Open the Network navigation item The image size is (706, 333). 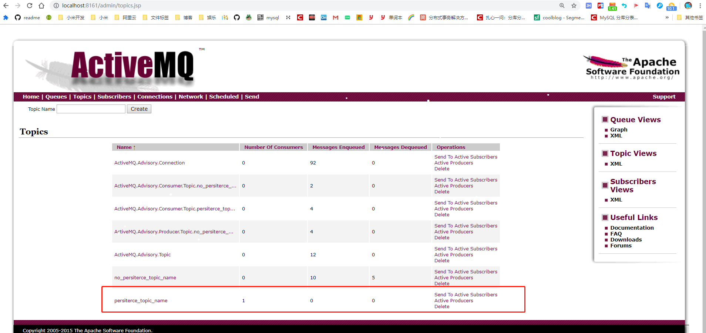(x=191, y=97)
